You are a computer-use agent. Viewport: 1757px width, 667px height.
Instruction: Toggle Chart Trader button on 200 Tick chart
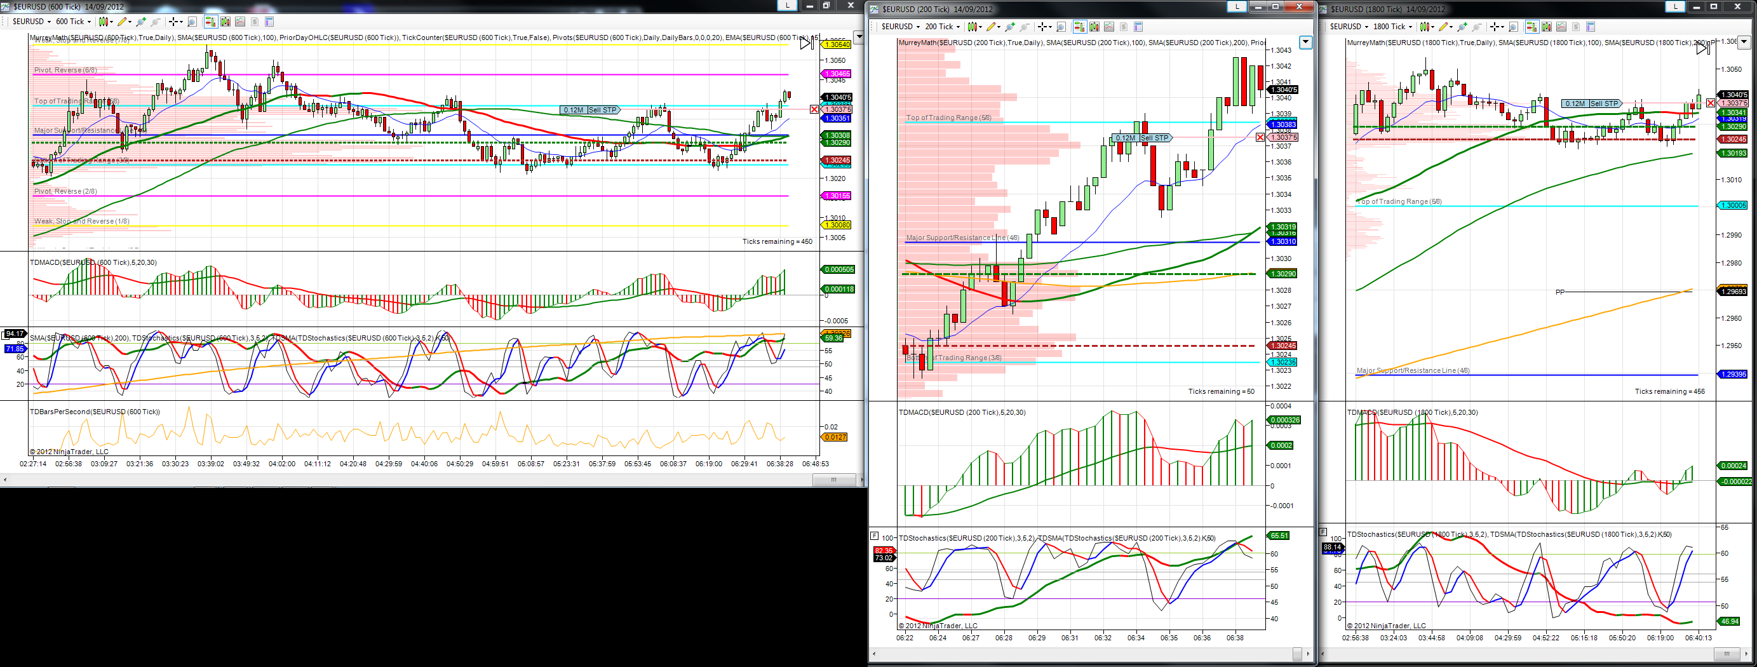(1080, 27)
